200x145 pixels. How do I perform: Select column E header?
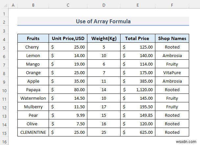click(x=138, y=5)
